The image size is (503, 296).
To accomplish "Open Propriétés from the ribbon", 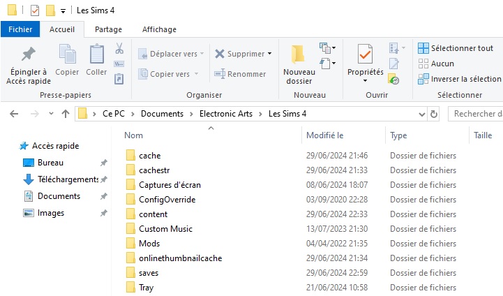I will [365, 64].
